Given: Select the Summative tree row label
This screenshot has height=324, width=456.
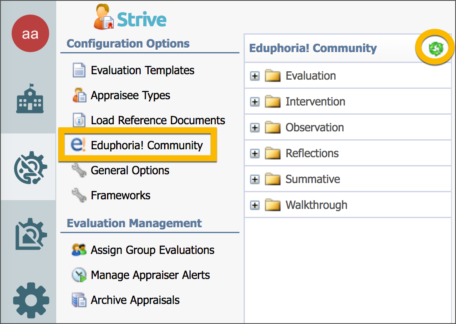Looking at the screenshot, I should tap(313, 179).
